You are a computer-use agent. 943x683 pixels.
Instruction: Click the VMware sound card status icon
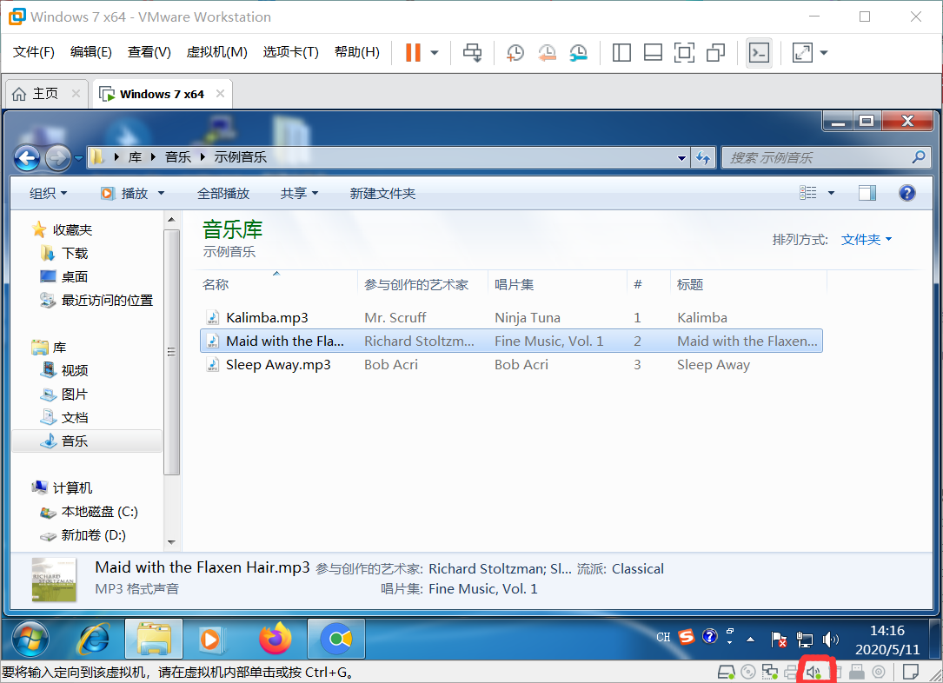[814, 672]
